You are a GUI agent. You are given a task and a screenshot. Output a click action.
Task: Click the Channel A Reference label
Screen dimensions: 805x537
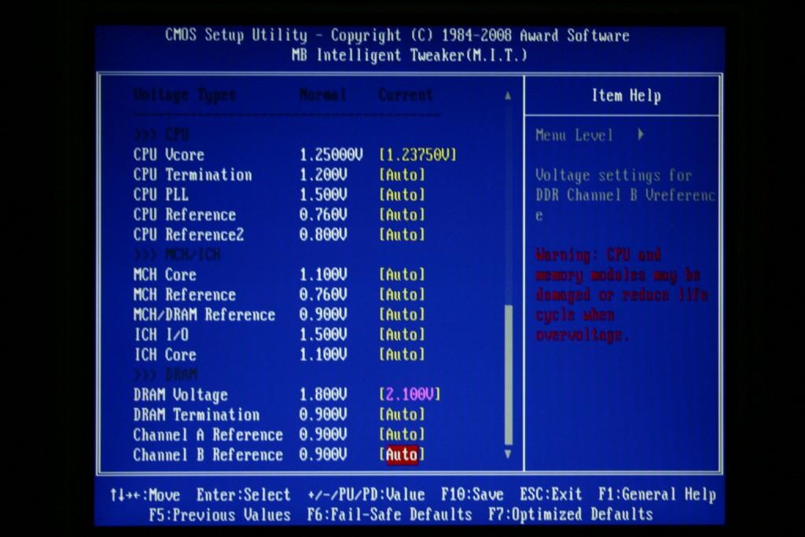click(x=208, y=436)
